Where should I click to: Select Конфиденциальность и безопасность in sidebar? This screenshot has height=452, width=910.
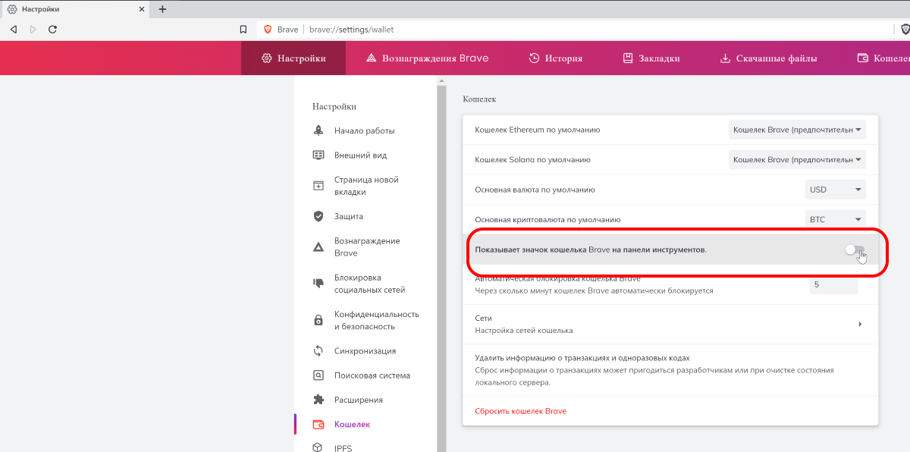coord(376,320)
